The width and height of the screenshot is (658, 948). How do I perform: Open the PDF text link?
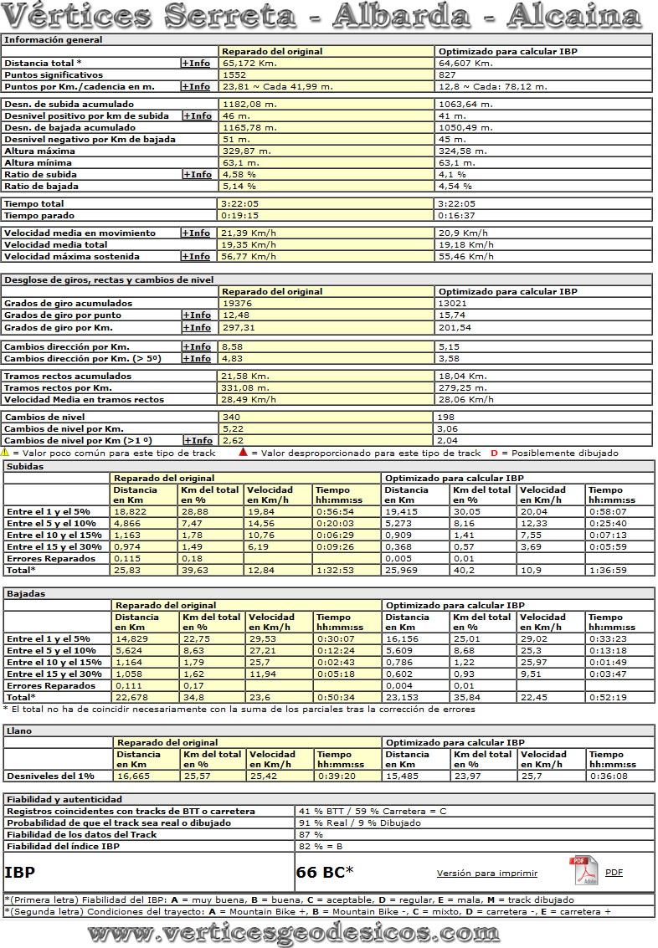point(614,873)
